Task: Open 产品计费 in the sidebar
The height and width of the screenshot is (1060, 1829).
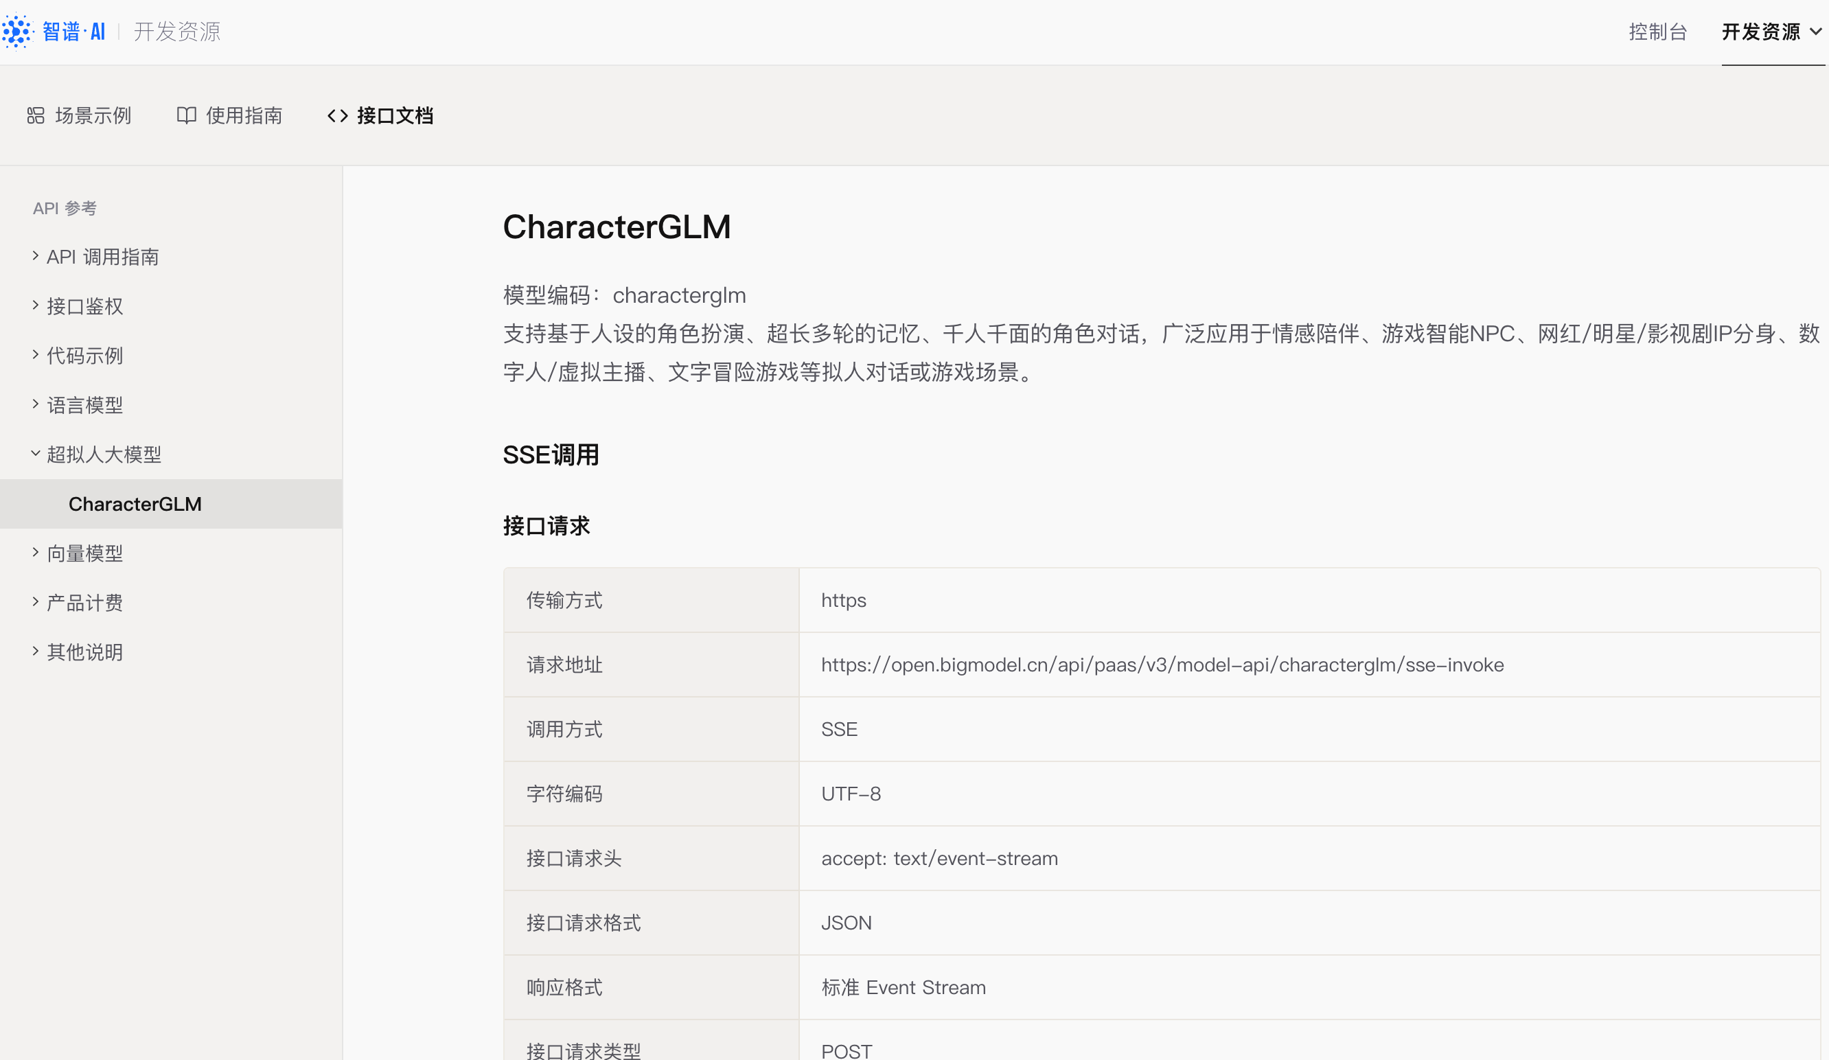Action: (x=85, y=603)
